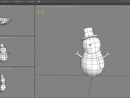Click the yellow Total statistics heading
The image size is (130, 98).
pyautogui.click(x=43, y=10)
